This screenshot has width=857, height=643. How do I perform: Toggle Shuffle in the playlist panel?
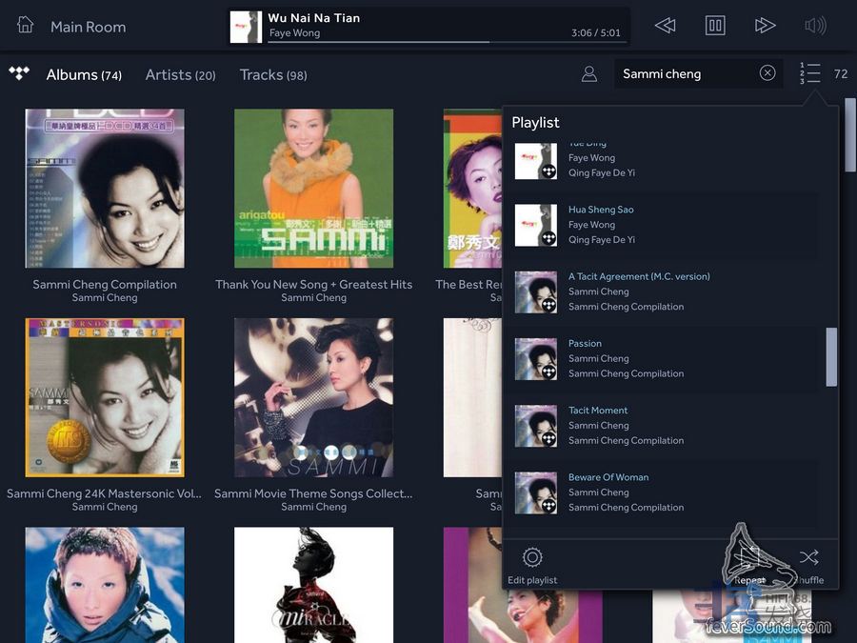pos(808,558)
